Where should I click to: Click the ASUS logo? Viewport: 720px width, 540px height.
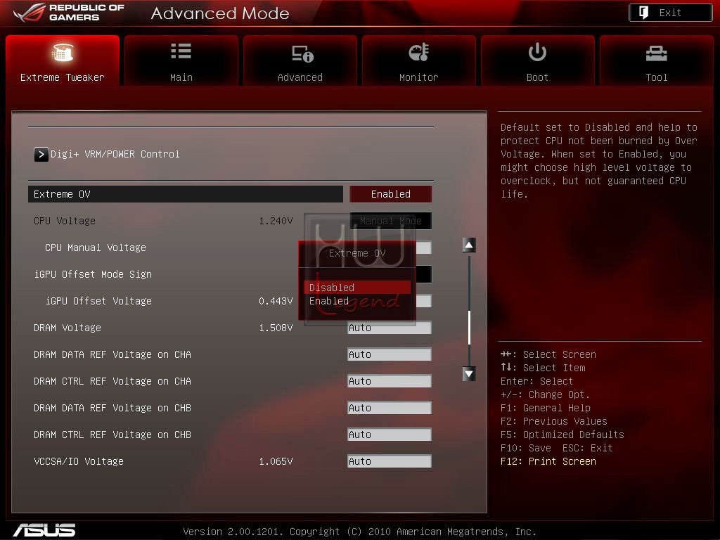44,530
